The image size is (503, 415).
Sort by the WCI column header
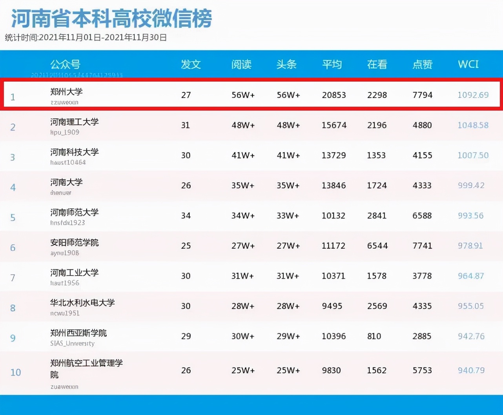pyautogui.click(x=468, y=64)
